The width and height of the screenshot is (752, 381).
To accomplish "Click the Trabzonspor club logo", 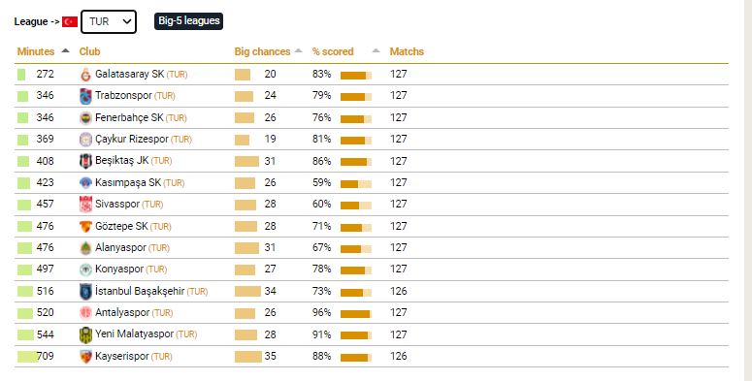I will pyautogui.click(x=85, y=96).
